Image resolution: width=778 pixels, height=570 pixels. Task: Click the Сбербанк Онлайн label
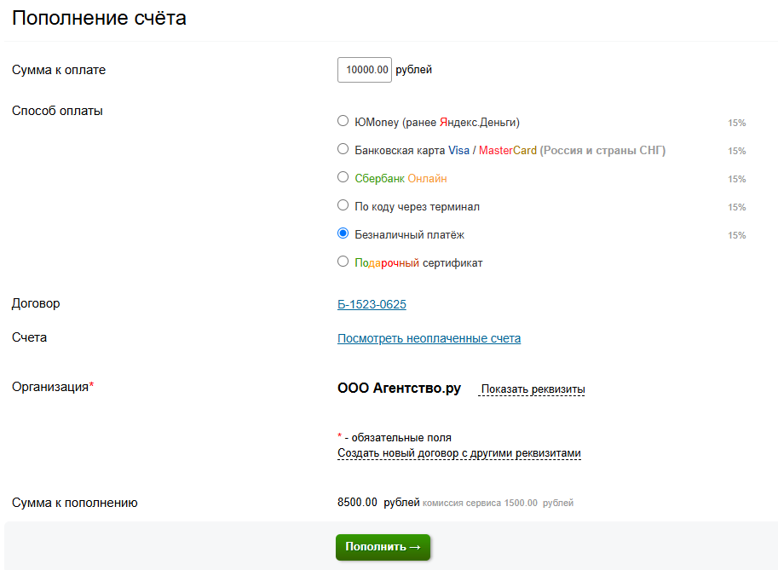point(401,179)
